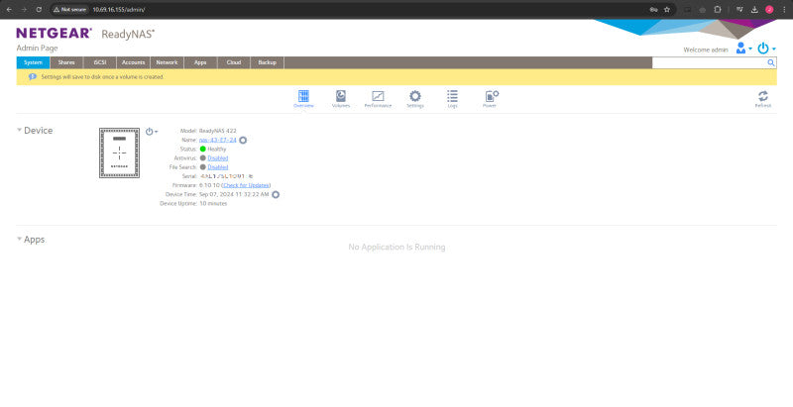Image resolution: width=793 pixels, height=407 pixels.
Task: Click the ReadyNAS device chassis image
Action: 119,153
